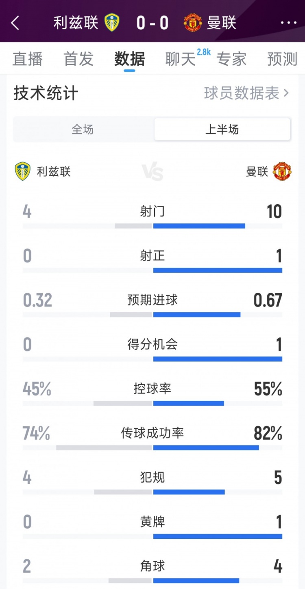305x589 pixels.
Task: Tap the VS icon between teams
Action: 152,172
